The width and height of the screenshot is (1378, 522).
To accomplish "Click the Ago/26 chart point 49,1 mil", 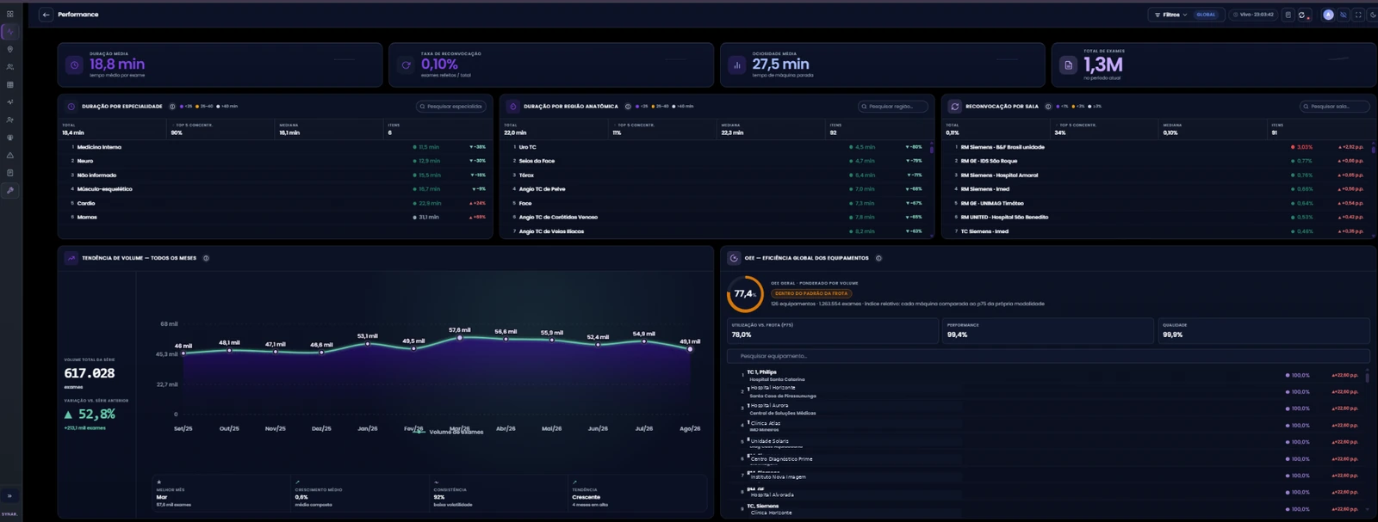I will [690, 349].
